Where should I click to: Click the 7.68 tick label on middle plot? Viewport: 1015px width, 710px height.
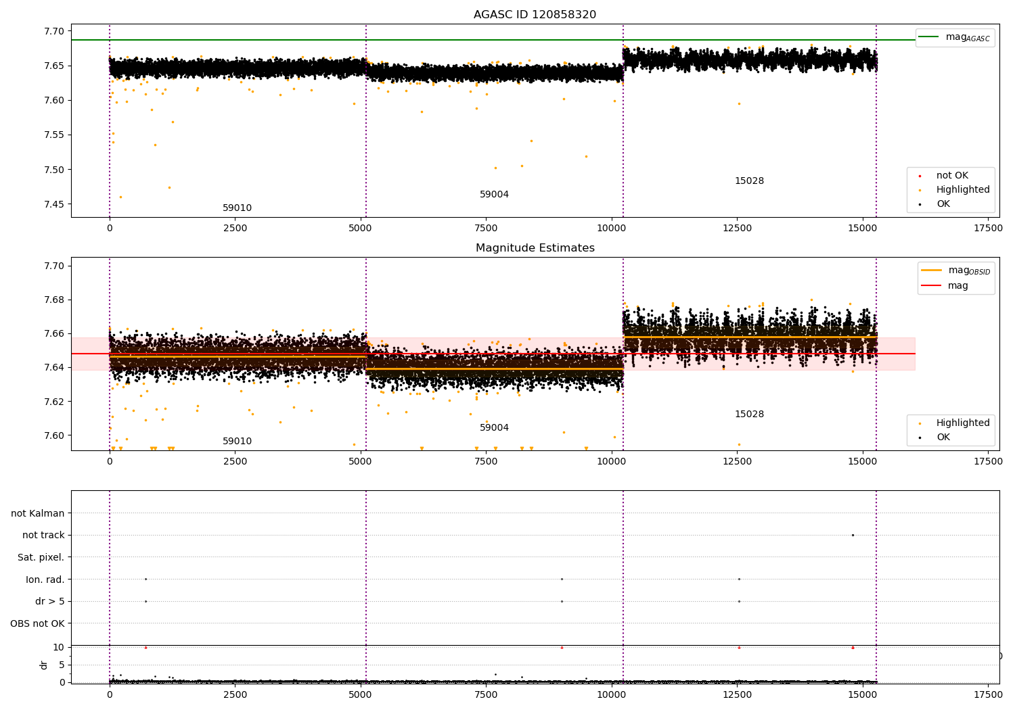click(x=53, y=300)
